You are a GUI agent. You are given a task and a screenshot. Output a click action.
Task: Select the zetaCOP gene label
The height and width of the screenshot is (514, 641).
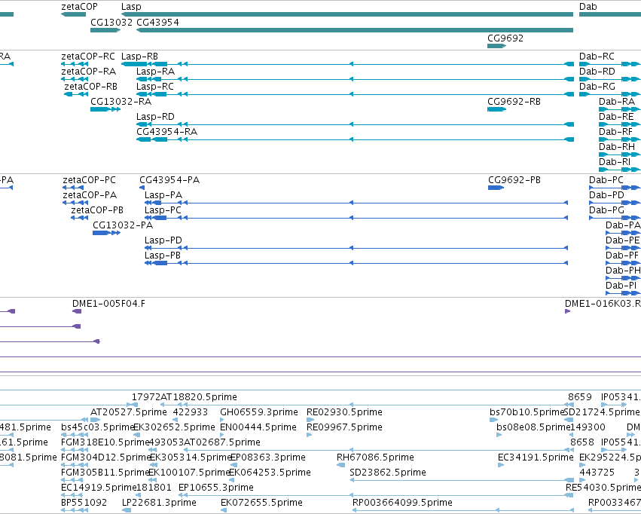(x=79, y=7)
